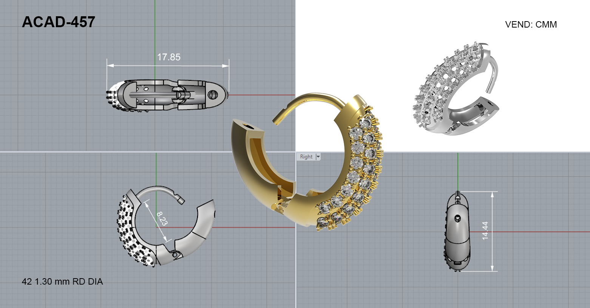The height and width of the screenshot is (308, 590).
Task: Select the 17.85 width dimension text
Action: click(169, 57)
